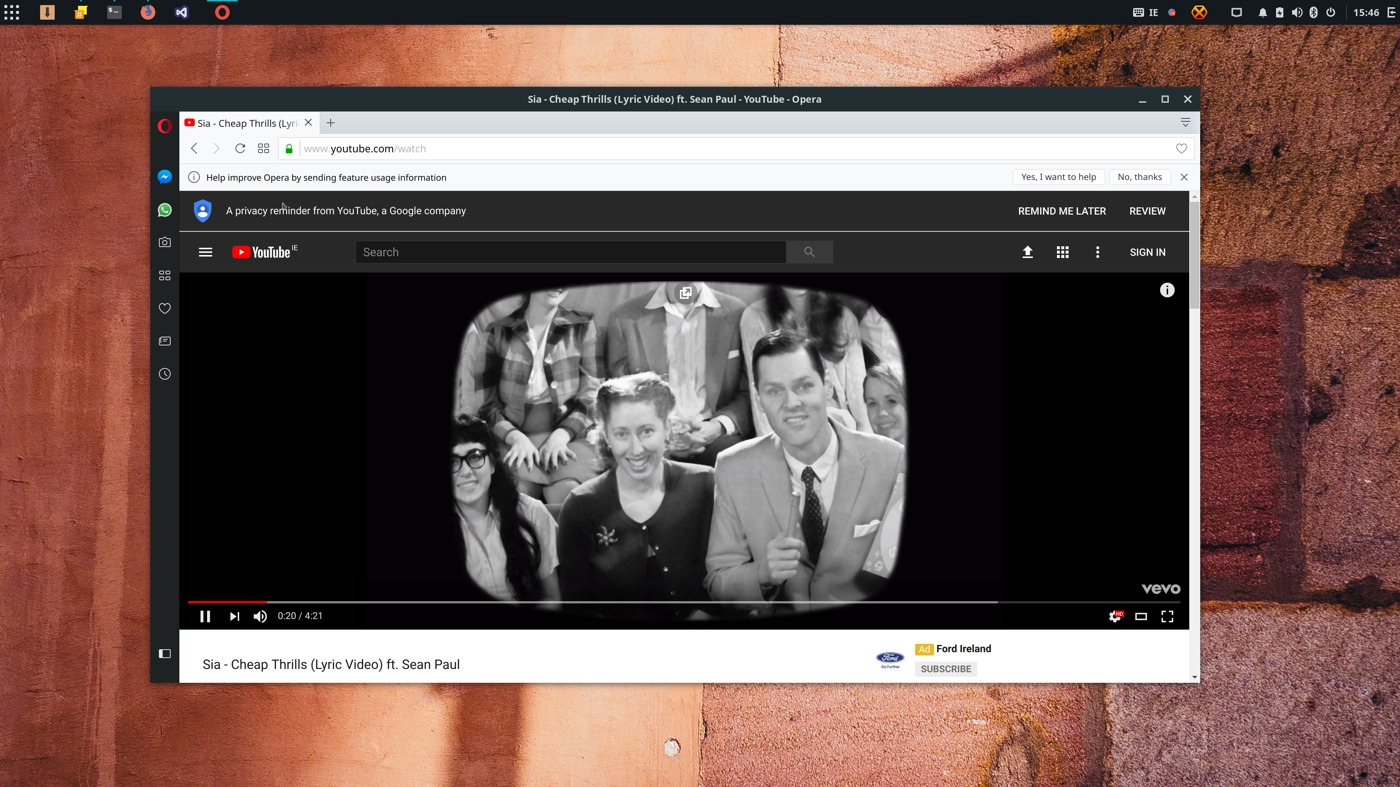Open YouTube apps grid icon
The width and height of the screenshot is (1400, 787).
point(1062,252)
